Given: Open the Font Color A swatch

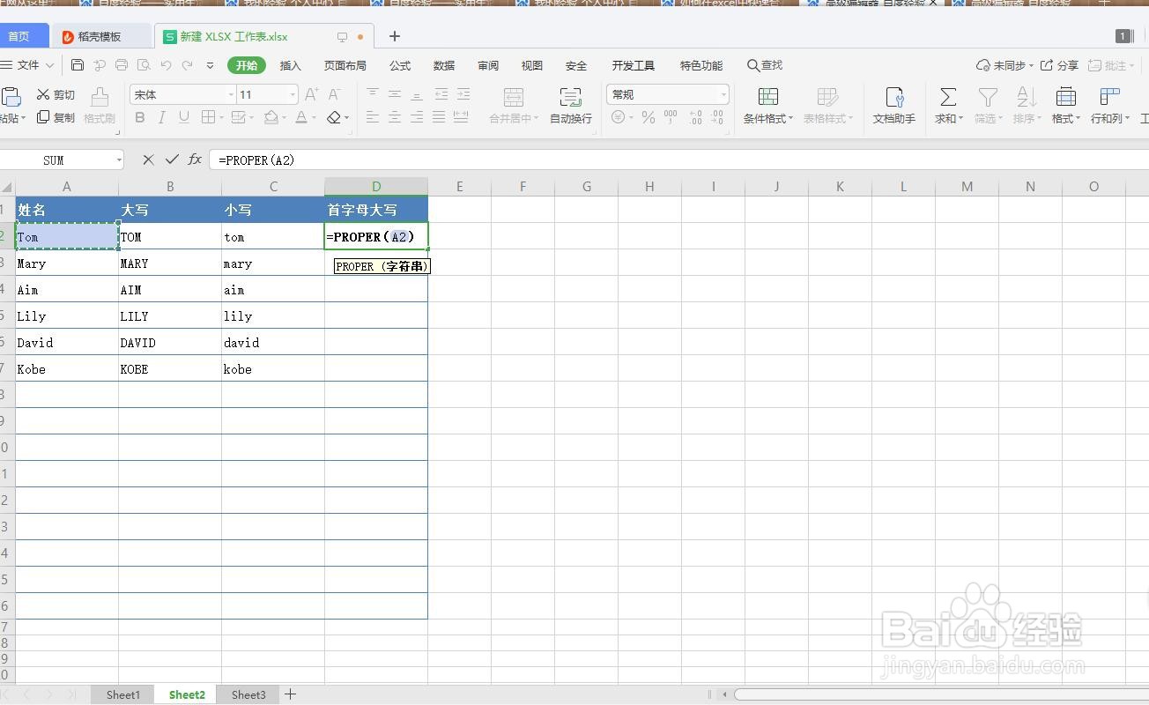Looking at the screenshot, I should pos(301,117).
